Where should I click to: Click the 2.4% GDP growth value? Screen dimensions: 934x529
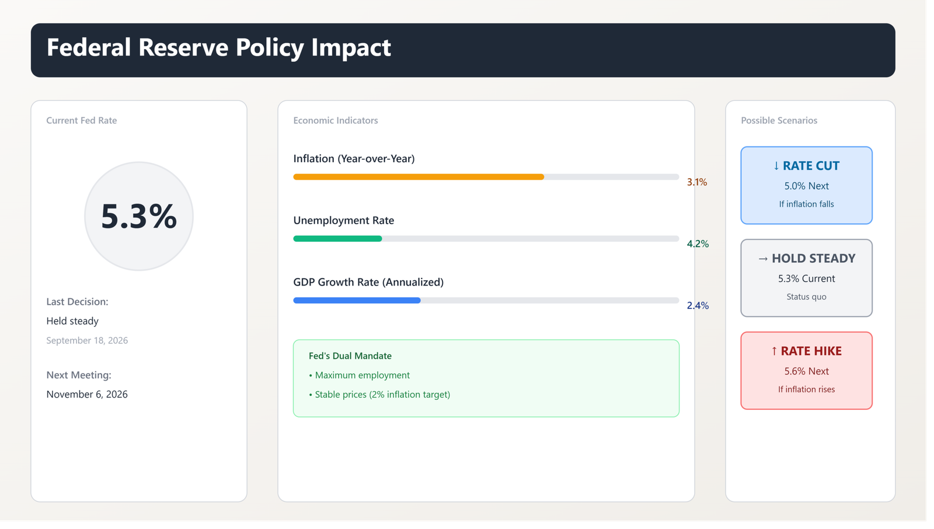tap(698, 305)
